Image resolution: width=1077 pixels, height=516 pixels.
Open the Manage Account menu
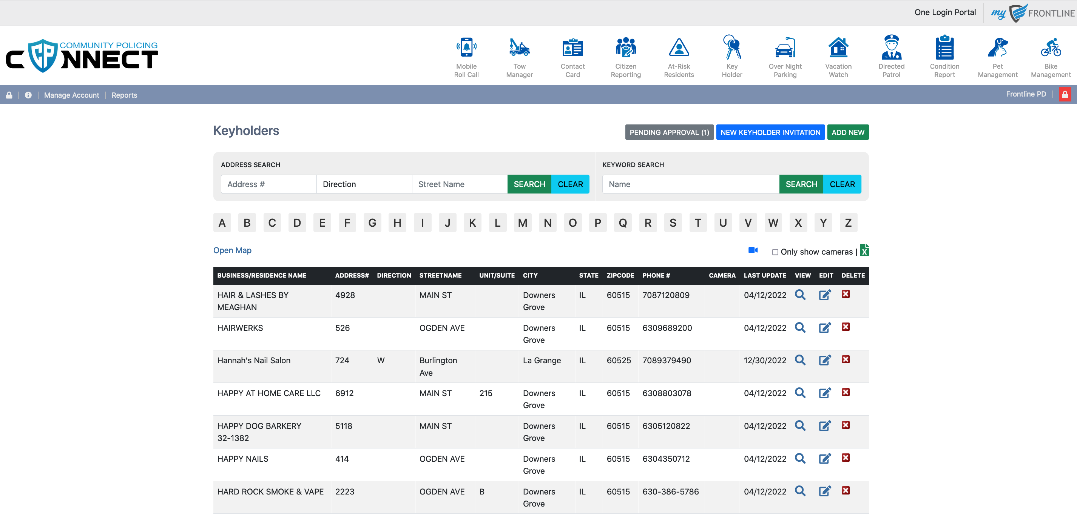[71, 95]
